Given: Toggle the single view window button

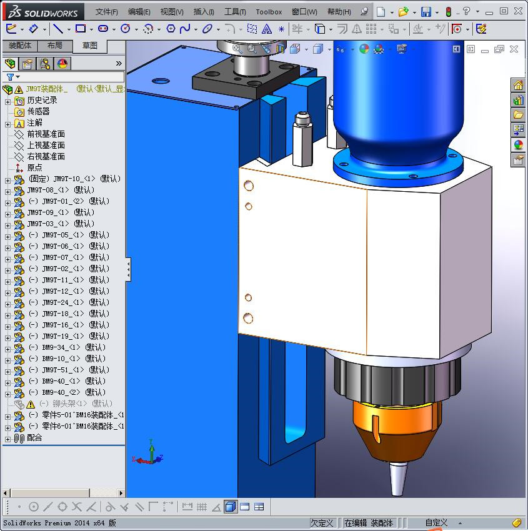Looking at the screenshot, I should pos(245,507).
